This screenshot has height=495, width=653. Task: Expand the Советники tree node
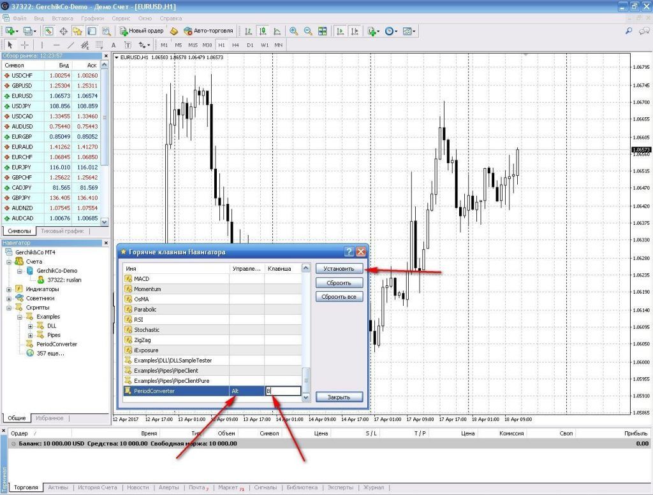pyautogui.click(x=9, y=298)
